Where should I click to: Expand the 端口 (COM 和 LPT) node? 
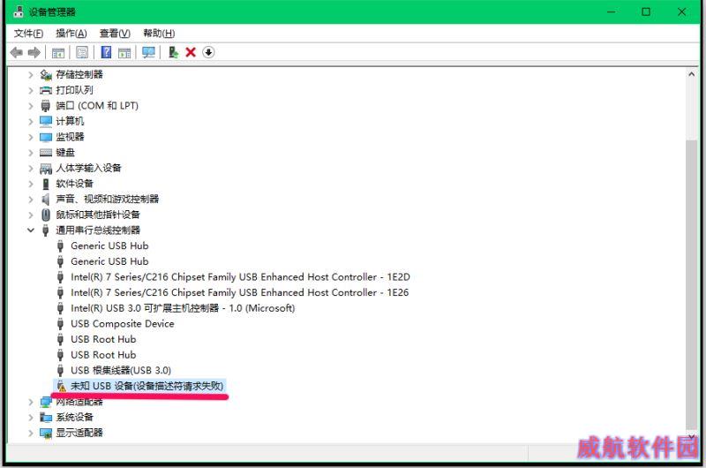click(x=31, y=106)
